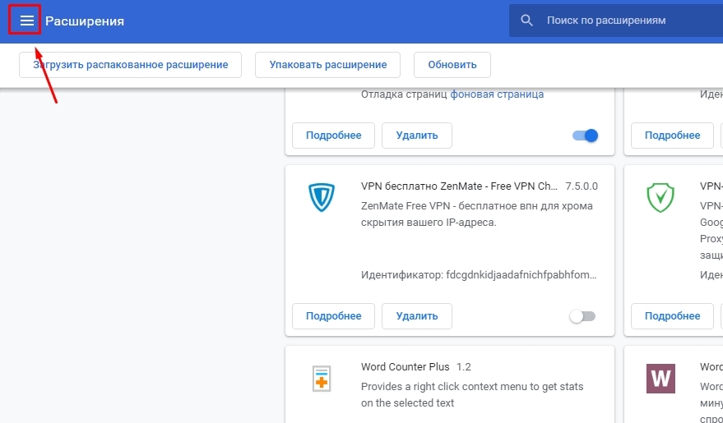Click the search extensions field
Image resolution: width=723 pixels, height=423 pixels.
coord(625,21)
